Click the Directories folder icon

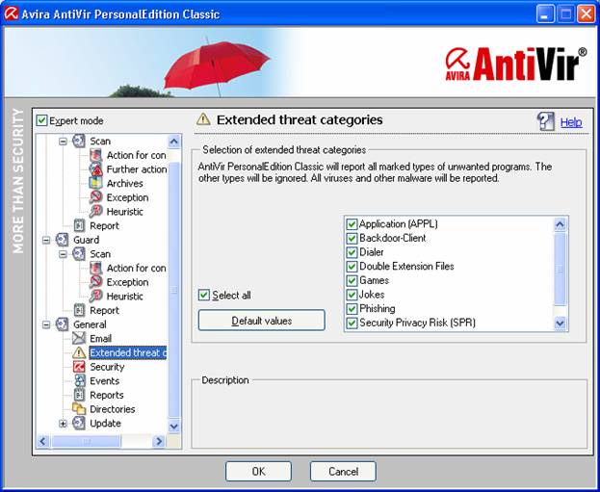click(x=79, y=409)
